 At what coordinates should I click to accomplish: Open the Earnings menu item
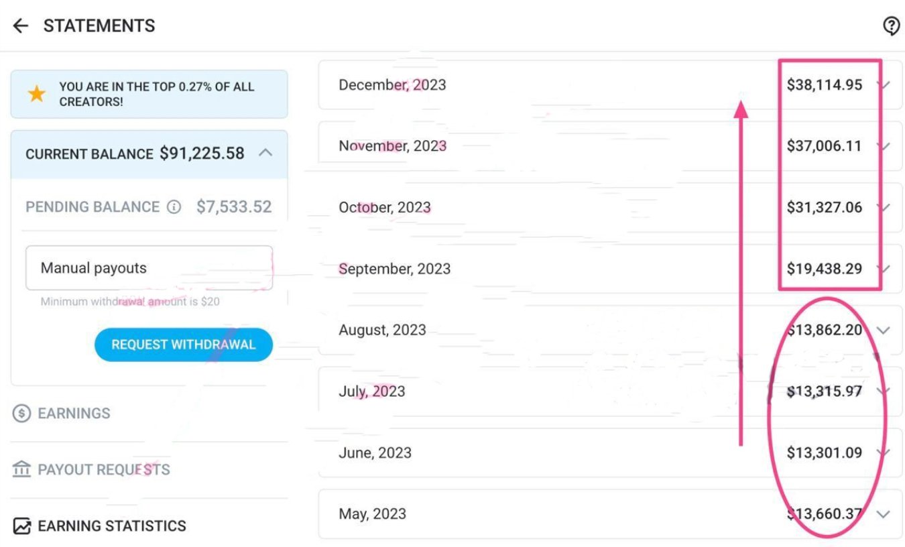pyautogui.click(x=74, y=414)
